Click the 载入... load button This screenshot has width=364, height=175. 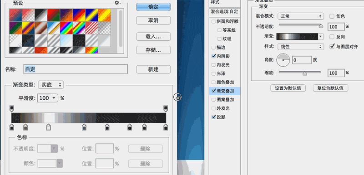point(153,37)
